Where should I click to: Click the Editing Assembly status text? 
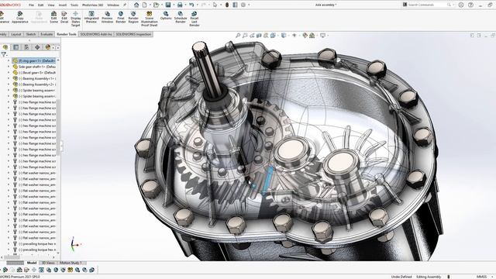click(x=429, y=277)
